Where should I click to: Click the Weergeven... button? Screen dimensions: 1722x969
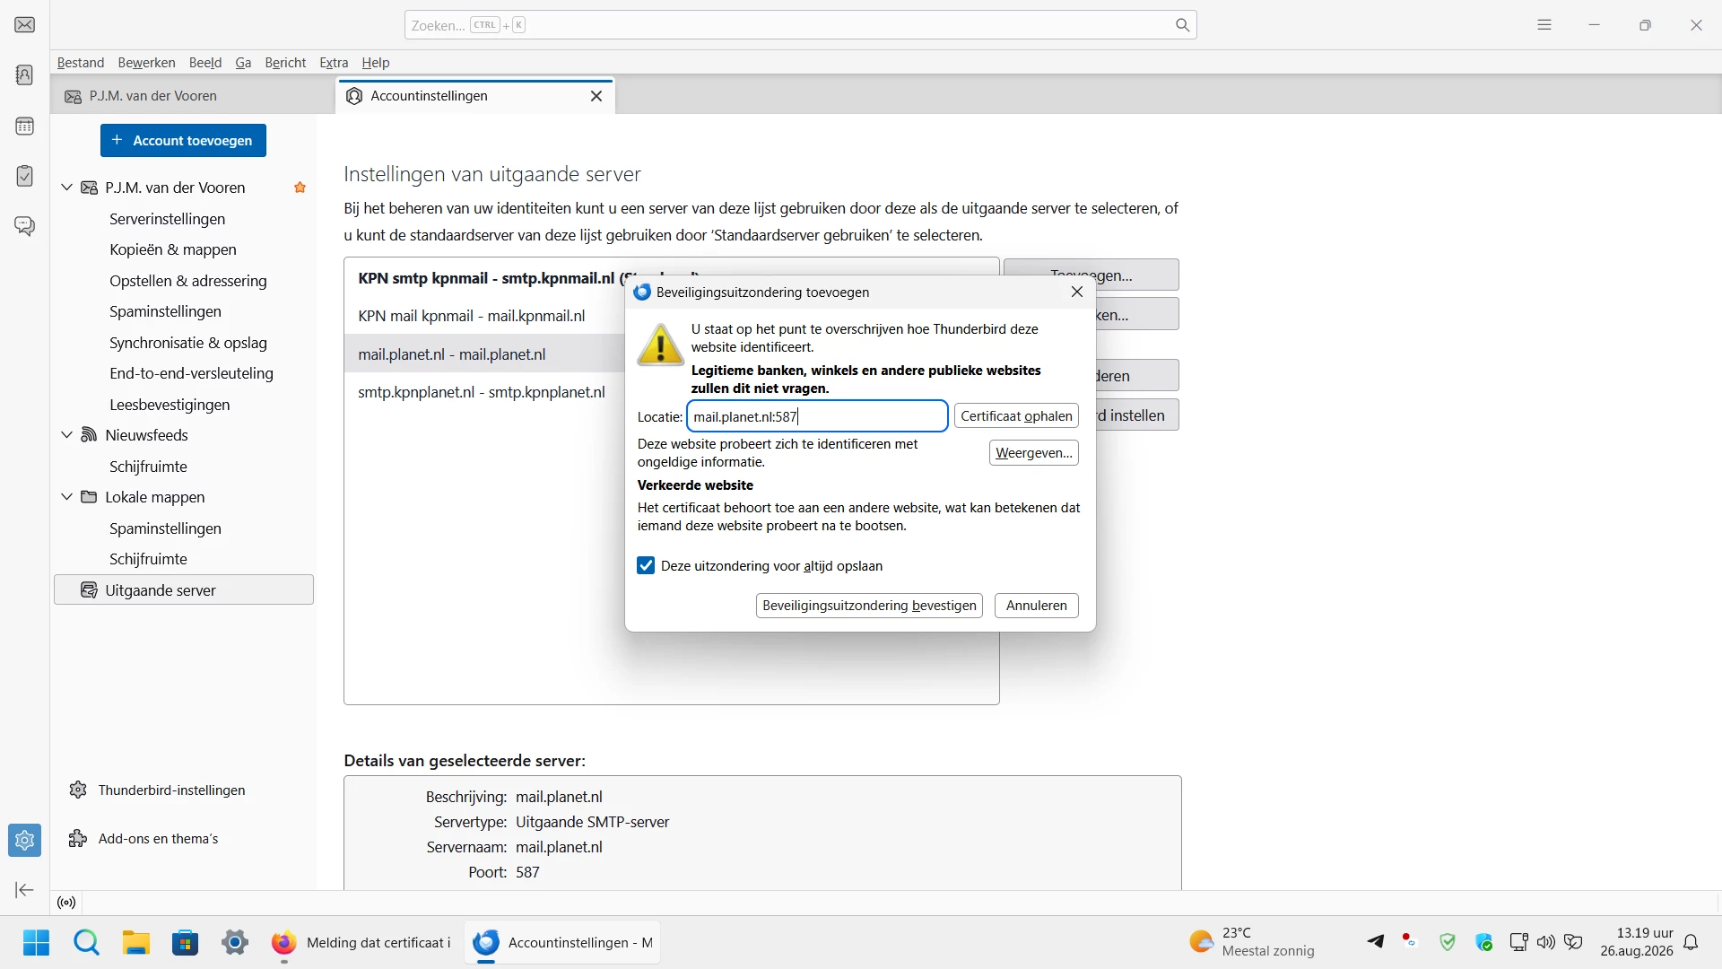(x=1034, y=453)
